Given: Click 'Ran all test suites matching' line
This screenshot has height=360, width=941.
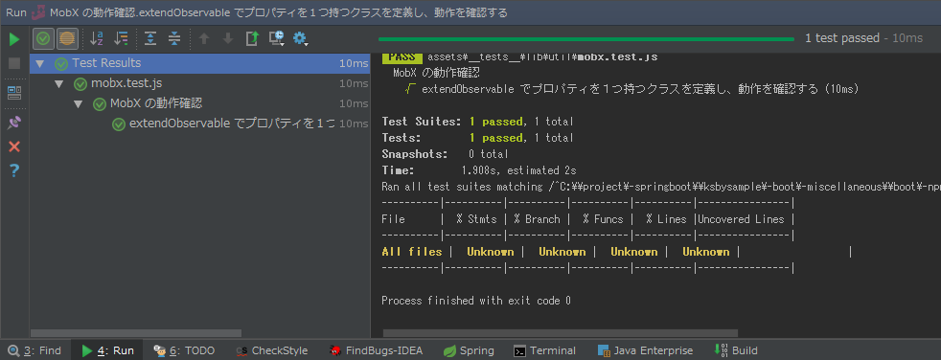Looking at the screenshot, I should pyautogui.click(x=660, y=187).
